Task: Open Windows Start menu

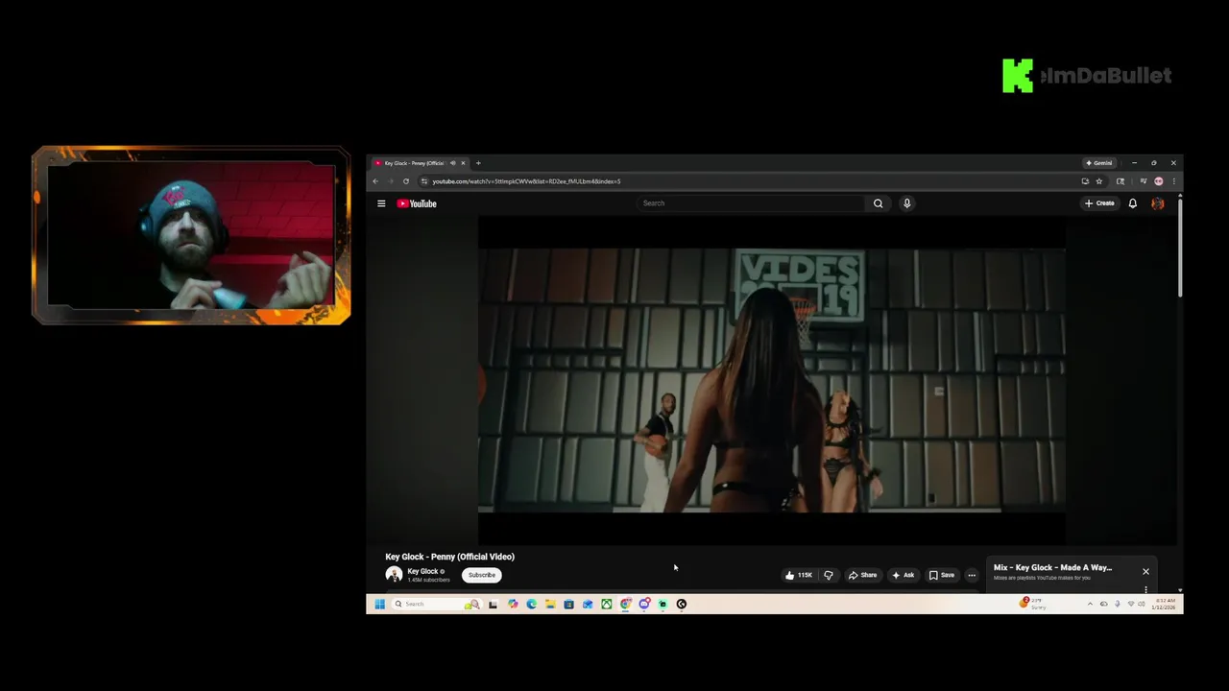Action: coord(379,604)
